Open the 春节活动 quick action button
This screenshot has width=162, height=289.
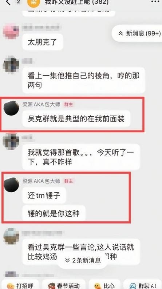[64, 285]
